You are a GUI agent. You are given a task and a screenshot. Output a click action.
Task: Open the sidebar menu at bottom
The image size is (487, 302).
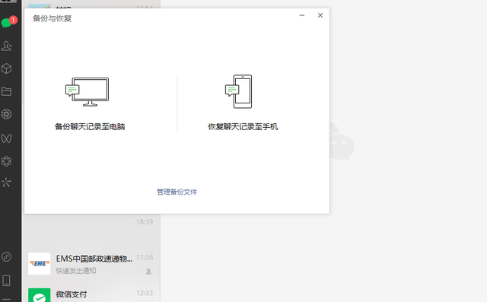click(7, 300)
